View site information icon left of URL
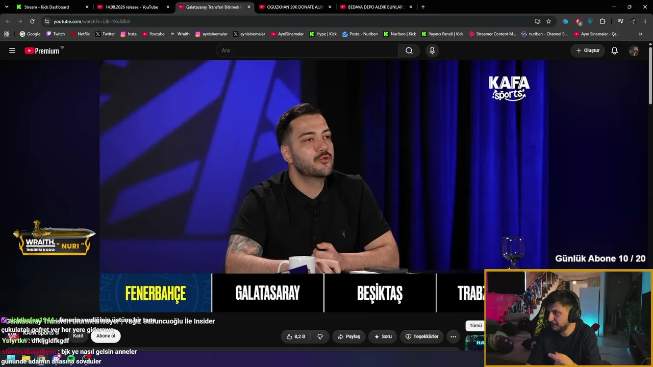Screen dimensions: 653x367 click(x=47, y=21)
